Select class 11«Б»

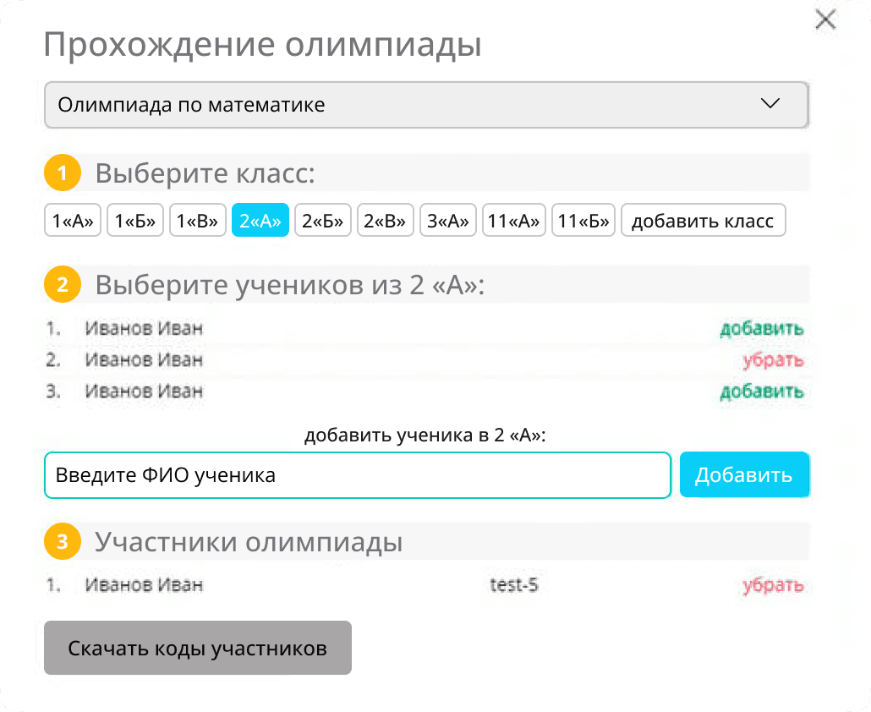583,221
